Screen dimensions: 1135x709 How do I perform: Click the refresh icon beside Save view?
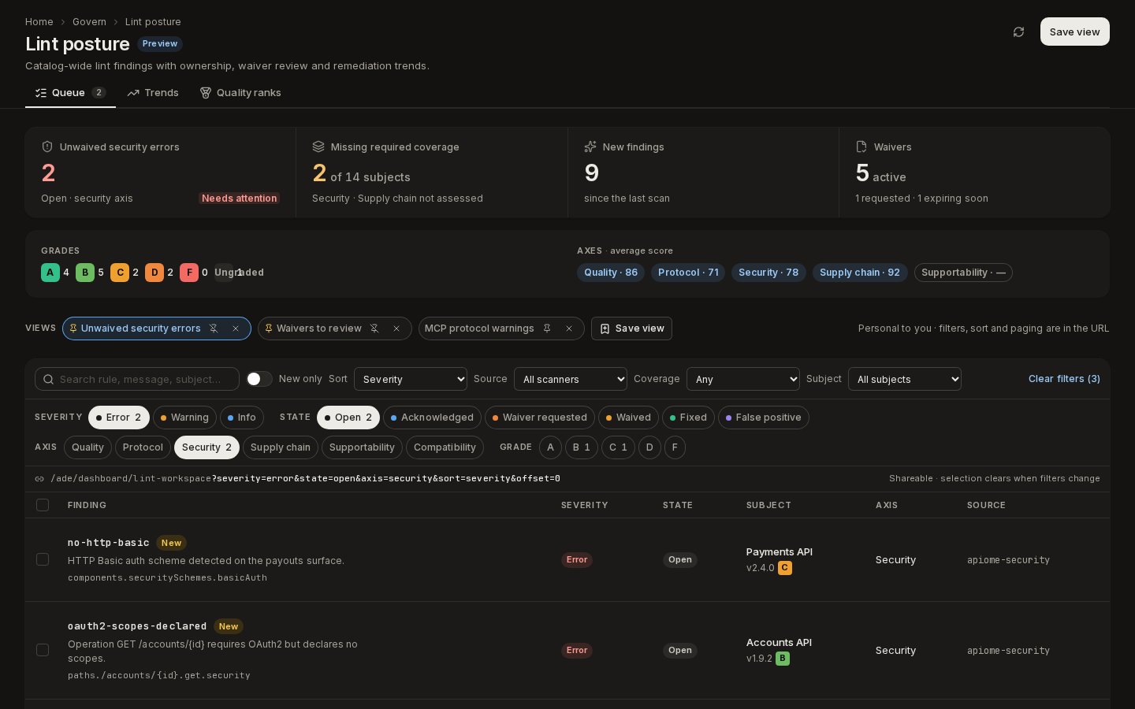[x=1018, y=32]
